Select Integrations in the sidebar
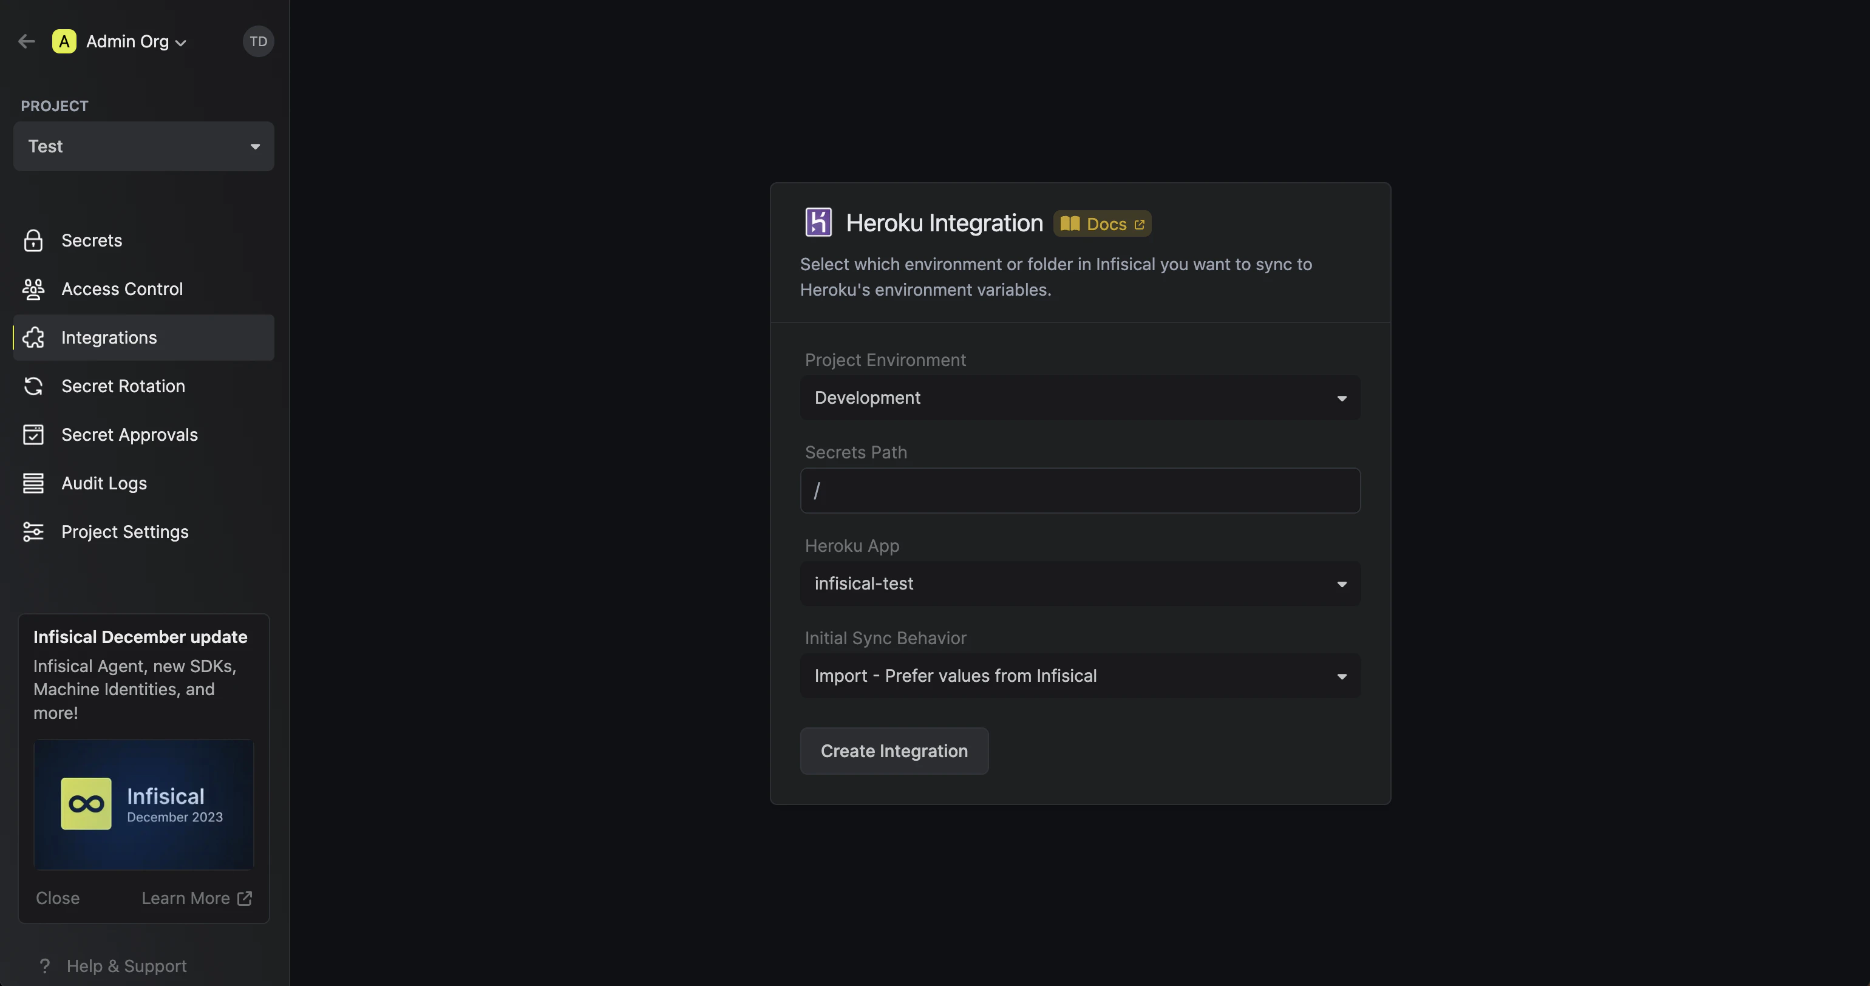 [x=144, y=338]
